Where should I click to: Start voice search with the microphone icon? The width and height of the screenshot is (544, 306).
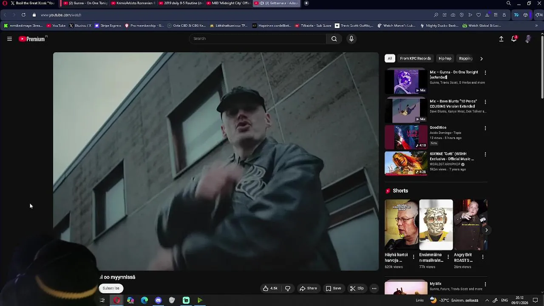[x=351, y=39]
